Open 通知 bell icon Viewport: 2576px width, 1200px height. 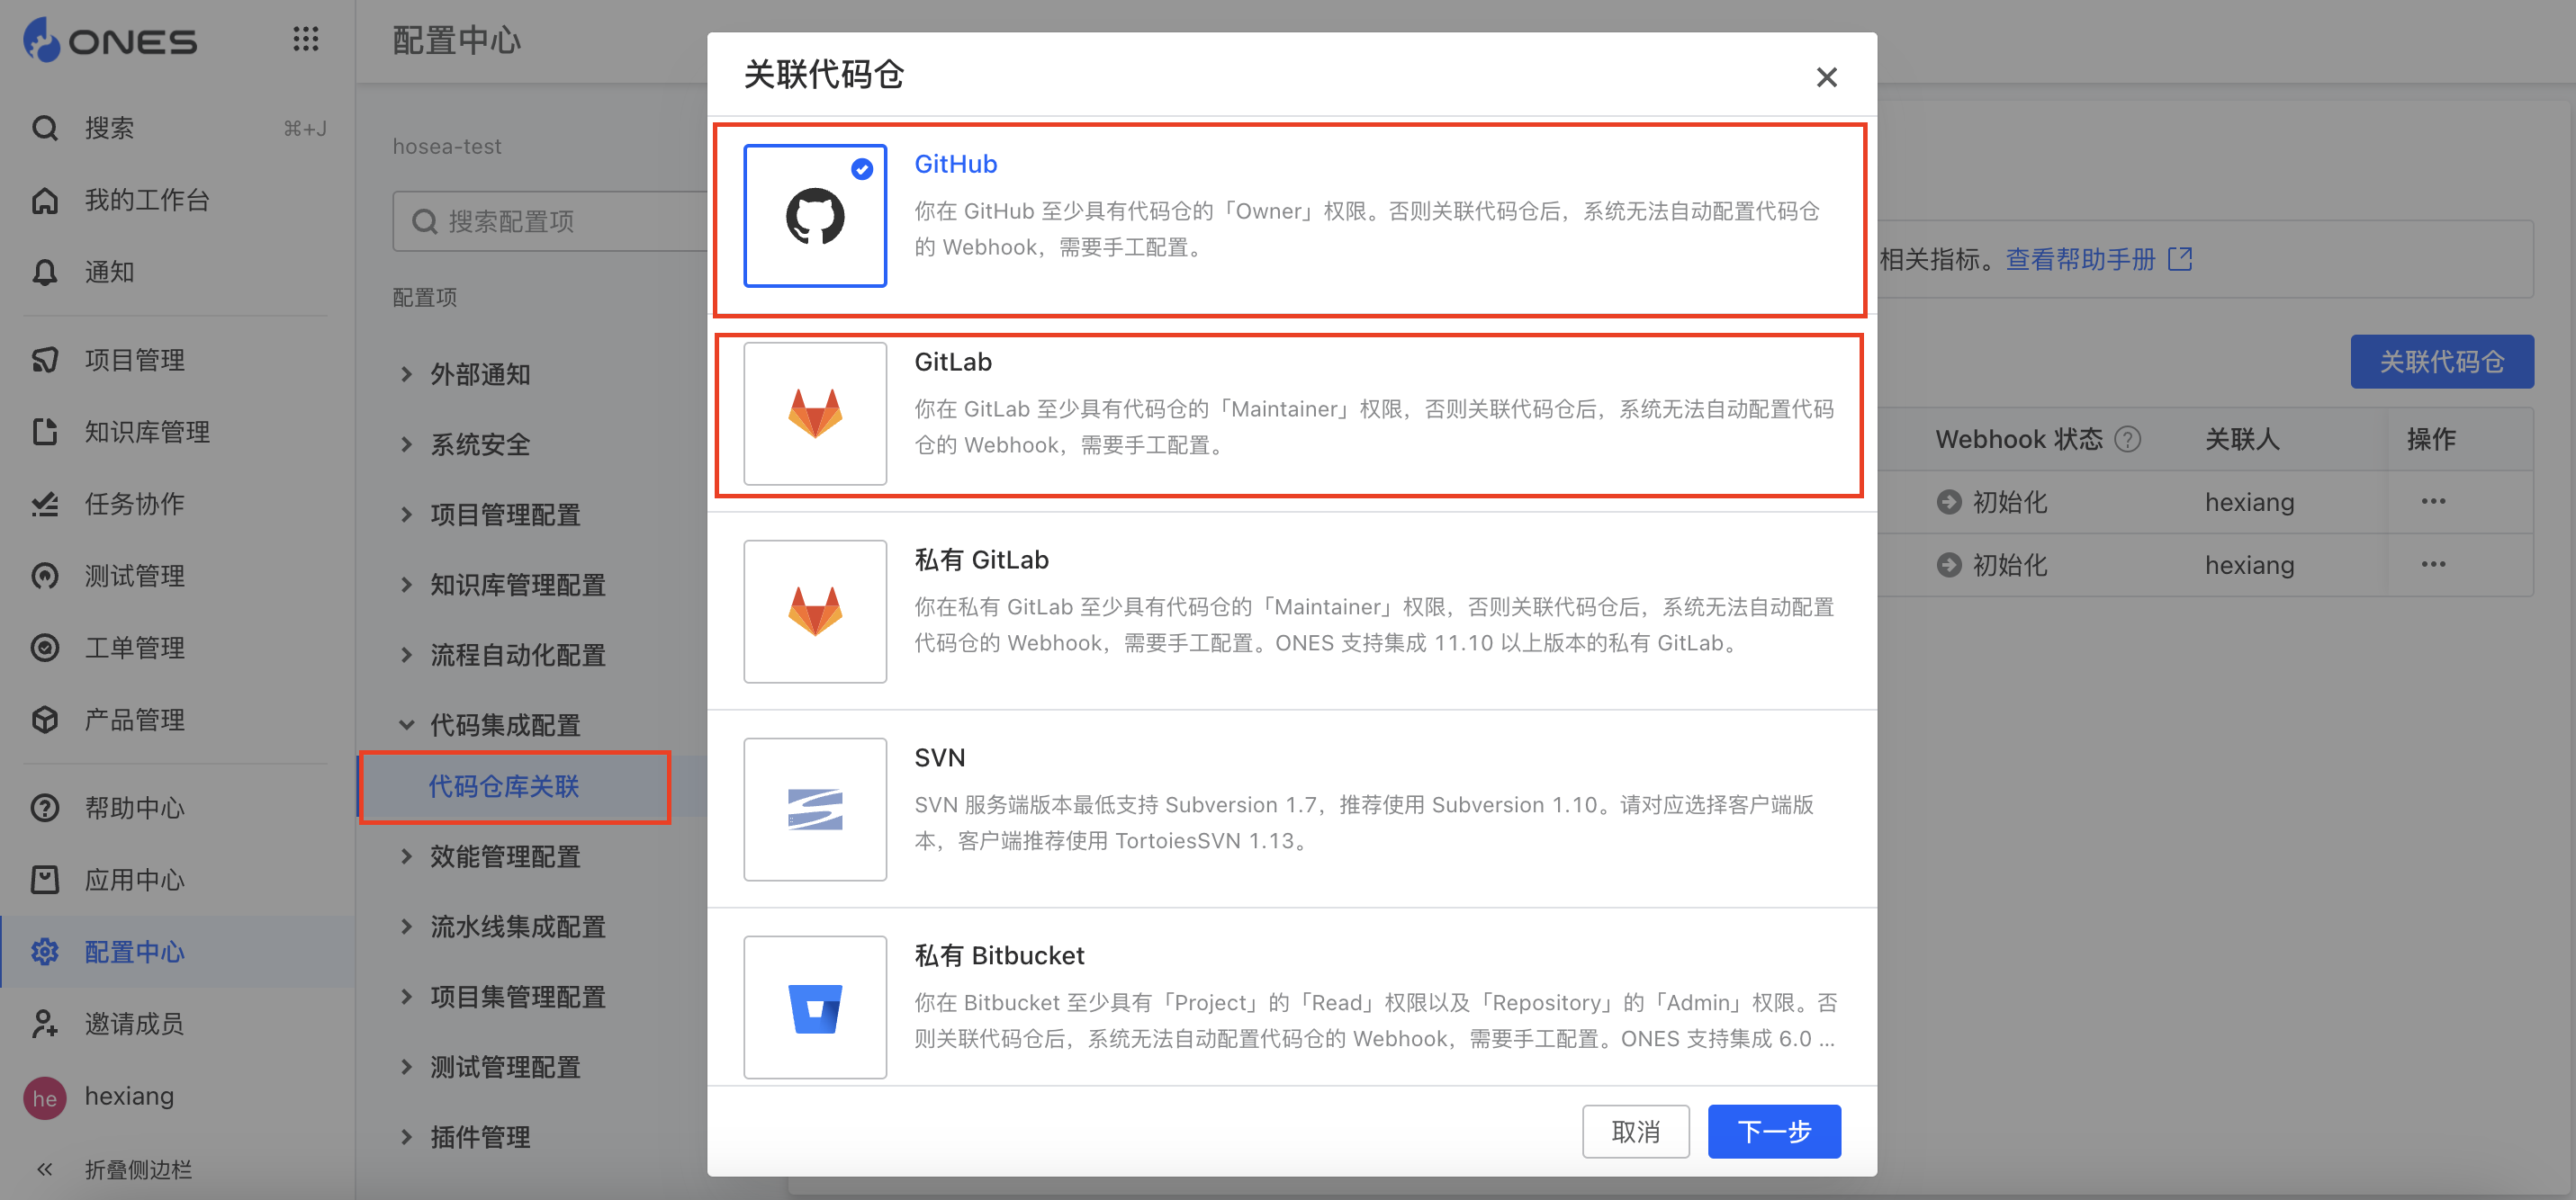click(x=45, y=272)
